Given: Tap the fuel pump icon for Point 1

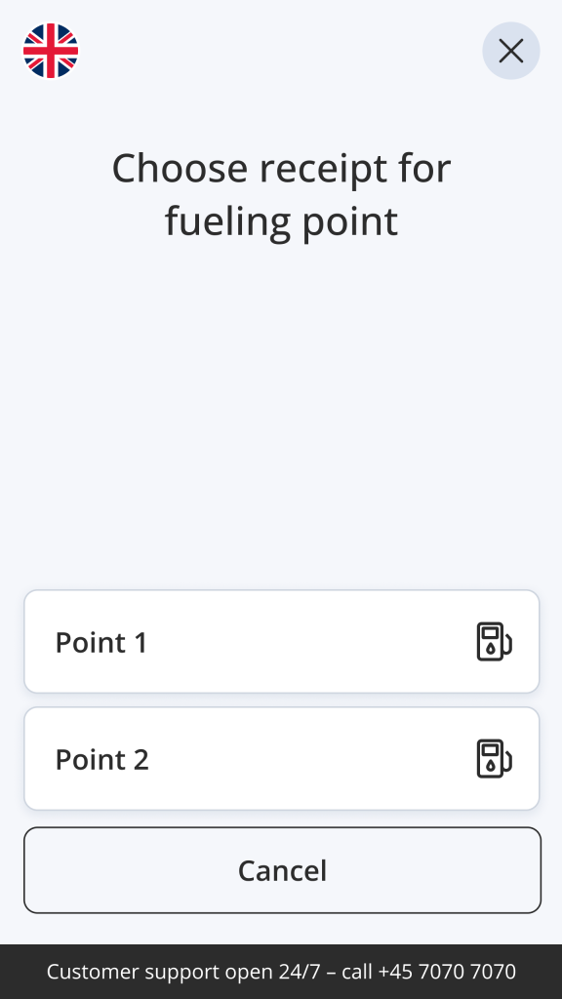Looking at the screenshot, I should [495, 642].
